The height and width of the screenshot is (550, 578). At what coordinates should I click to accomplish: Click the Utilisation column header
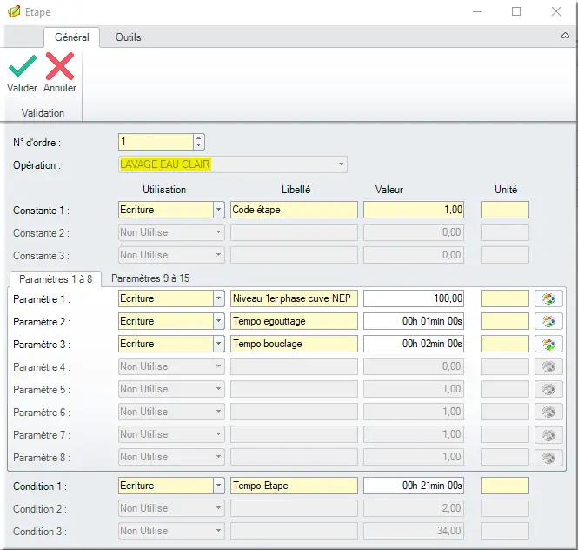pos(164,190)
